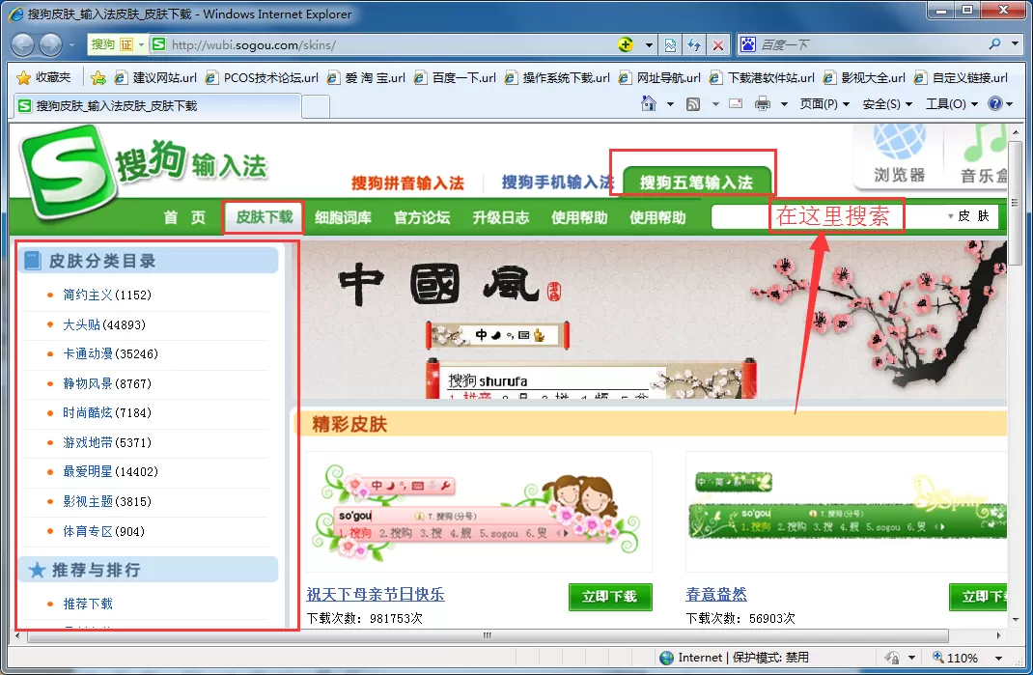Click the 音乐盒 music note icon

(x=986, y=142)
